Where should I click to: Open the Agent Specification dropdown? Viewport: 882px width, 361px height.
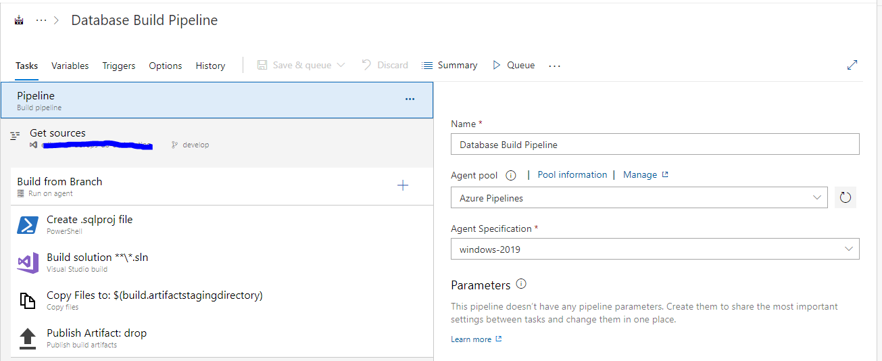point(655,249)
